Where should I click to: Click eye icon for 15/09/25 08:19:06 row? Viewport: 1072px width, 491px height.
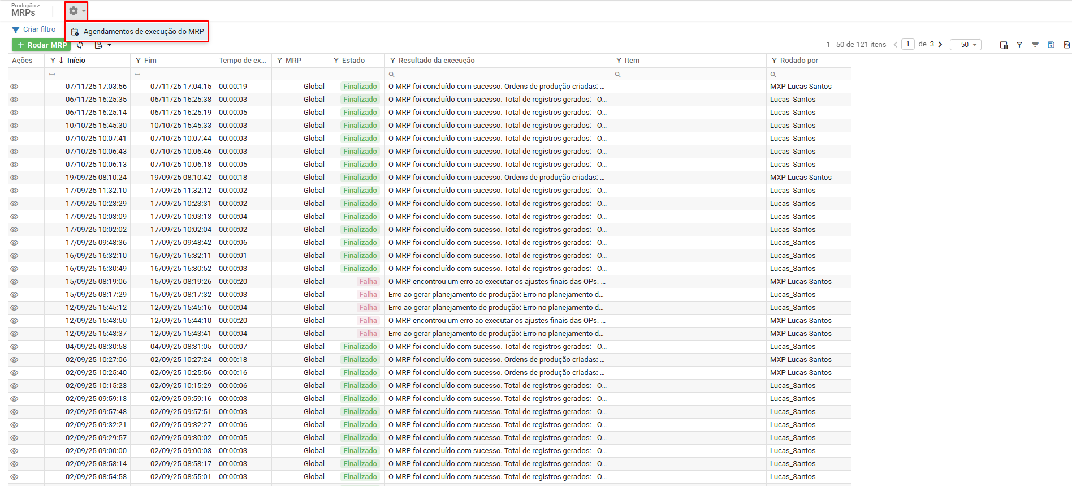pos(14,282)
